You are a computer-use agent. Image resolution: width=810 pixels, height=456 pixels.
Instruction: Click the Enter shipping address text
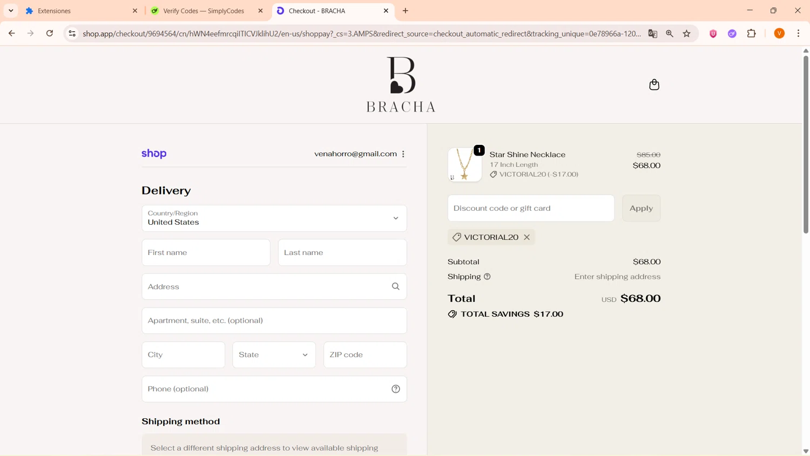pos(617,277)
